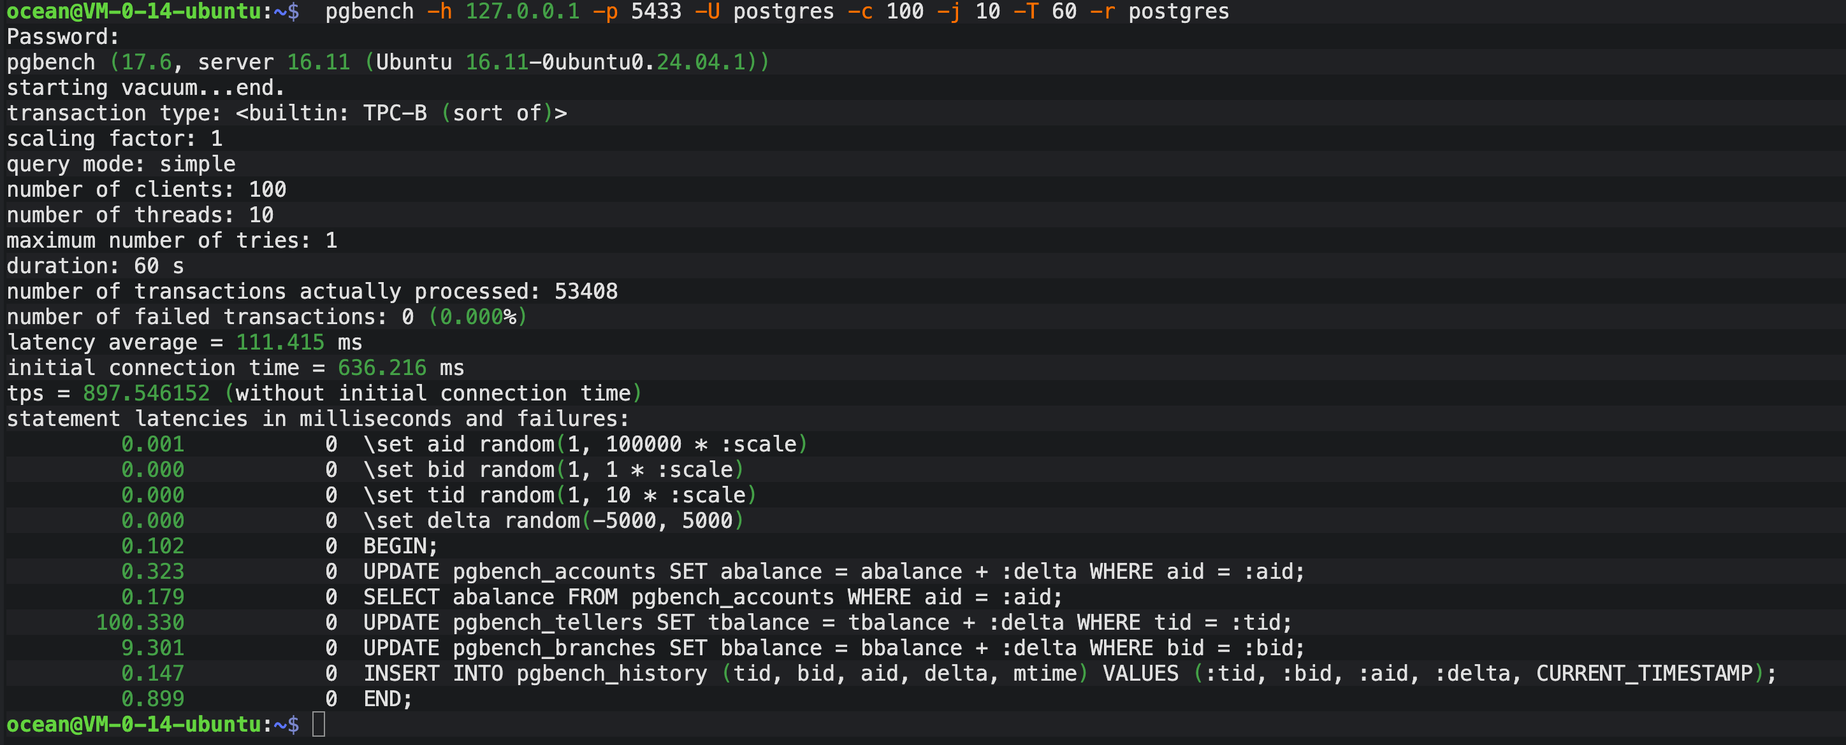
Task: Click the \set delta random line
Action: (553, 520)
